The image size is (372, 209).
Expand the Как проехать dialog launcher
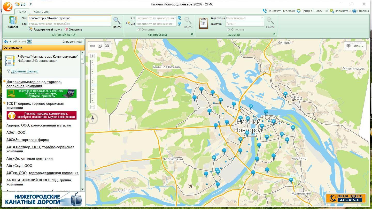[x=192, y=34]
